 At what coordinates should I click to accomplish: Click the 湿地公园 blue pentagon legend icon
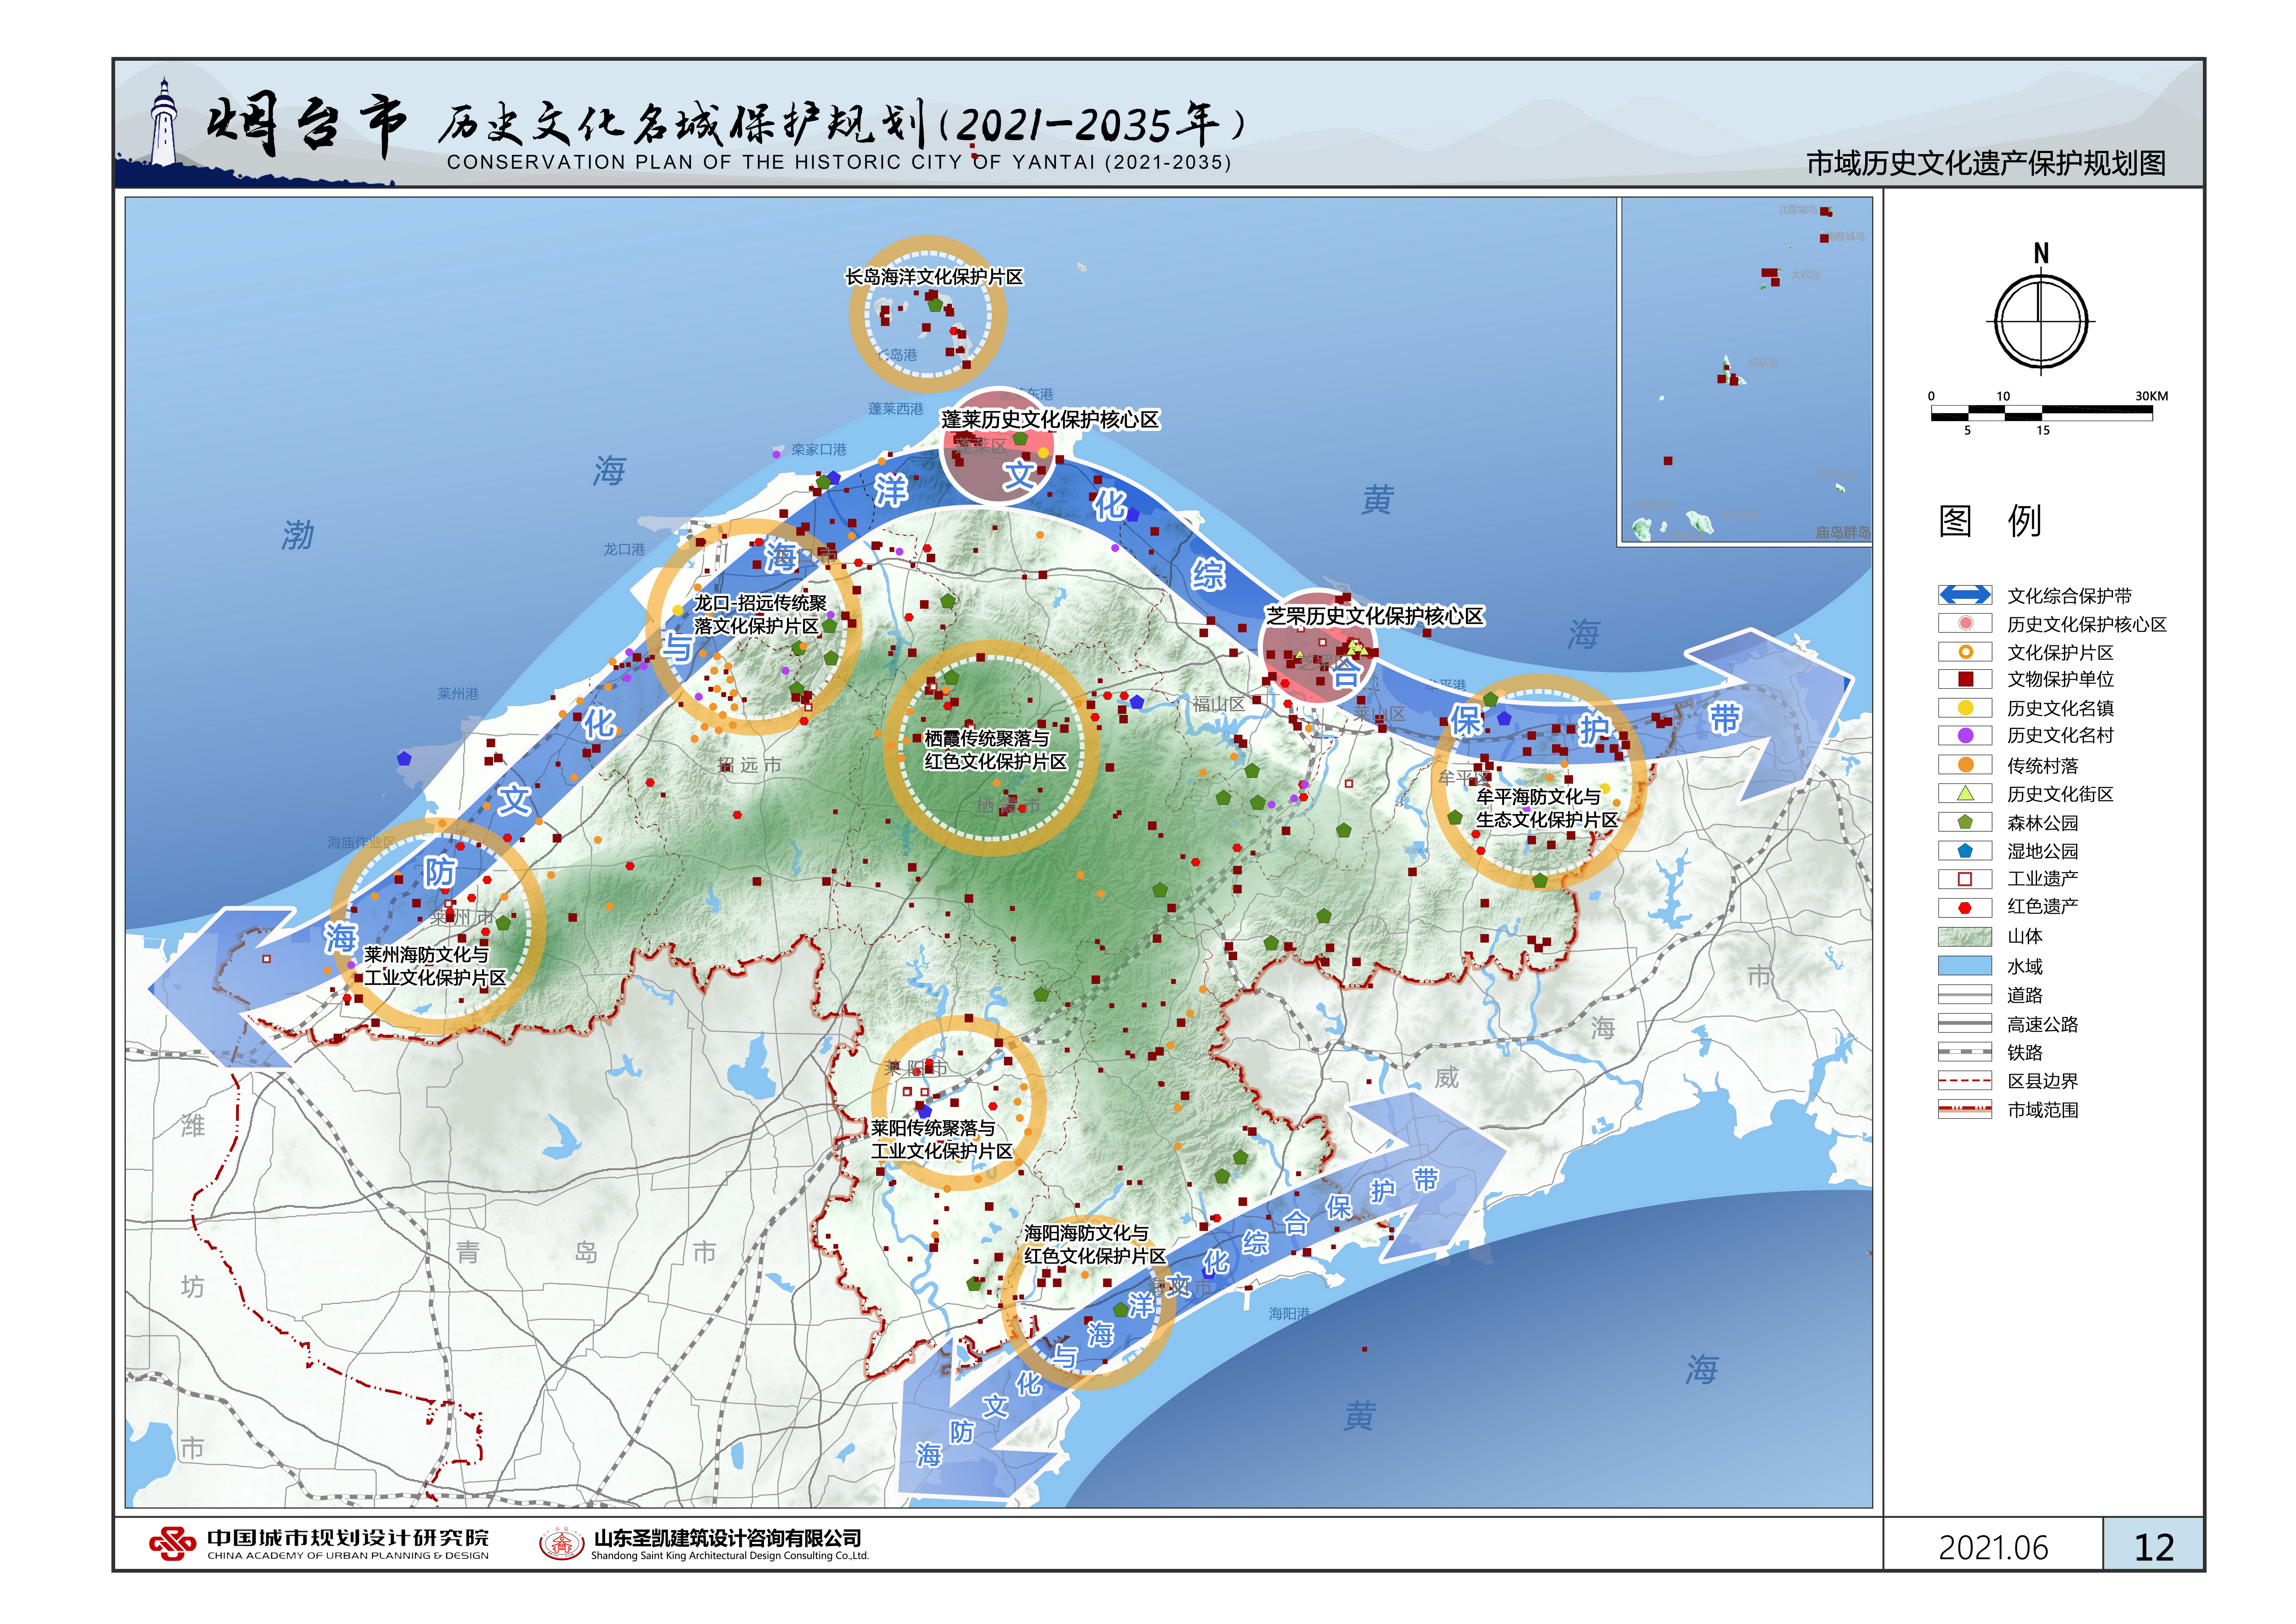1965,851
